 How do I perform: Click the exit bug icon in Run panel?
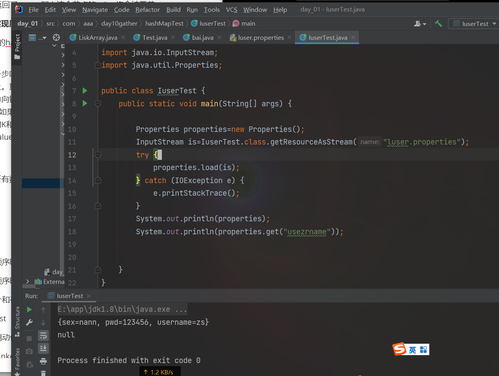tap(29, 364)
